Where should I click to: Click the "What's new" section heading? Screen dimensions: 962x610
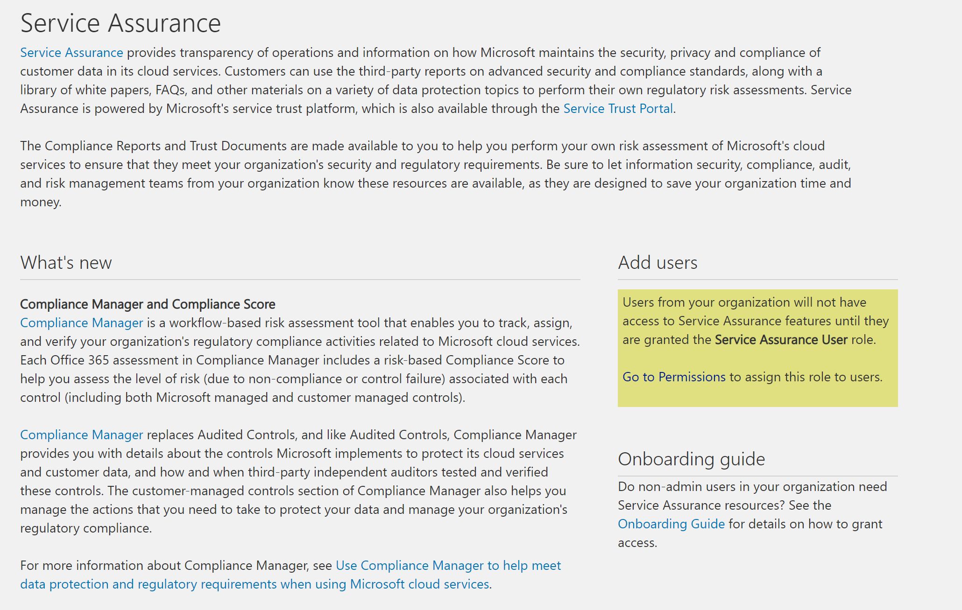click(66, 263)
